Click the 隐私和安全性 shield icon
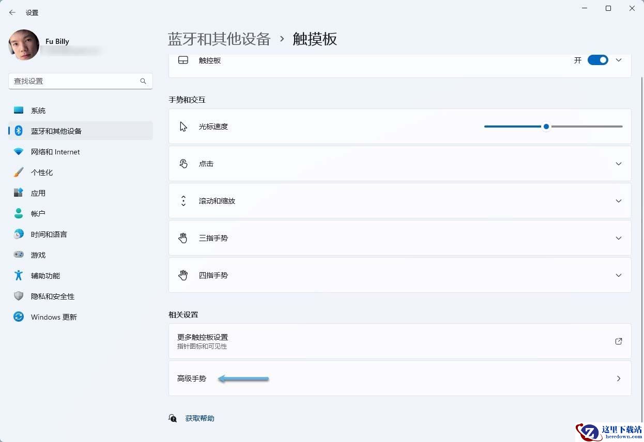Viewport: 644px width, 442px height. click(19, 296)
